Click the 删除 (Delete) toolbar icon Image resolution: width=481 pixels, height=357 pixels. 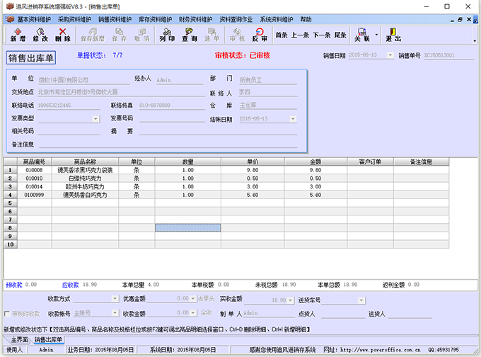point(63,34)
